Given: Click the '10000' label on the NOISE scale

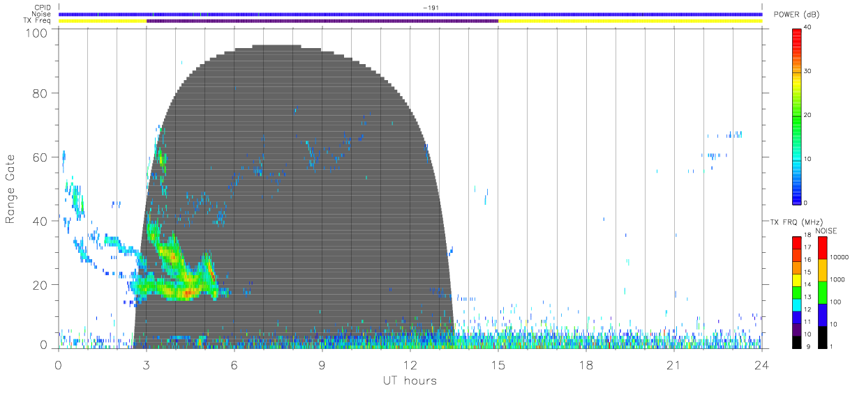Looking at the screenshot, I should coord(840,257).
